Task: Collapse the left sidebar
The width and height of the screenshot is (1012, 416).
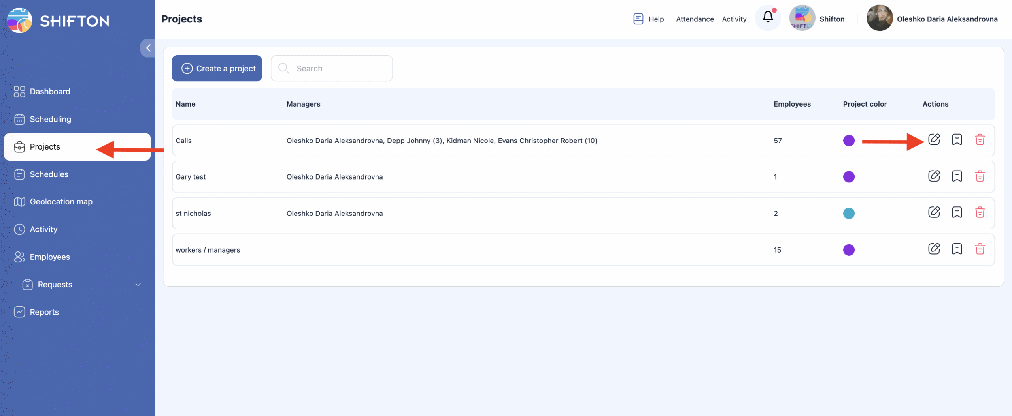Action: (x=148, y=48)
